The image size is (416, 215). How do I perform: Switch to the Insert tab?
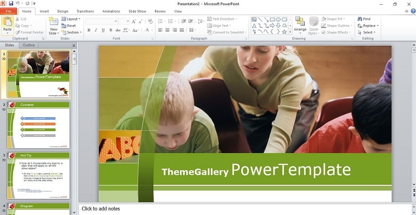click(44, 11)
